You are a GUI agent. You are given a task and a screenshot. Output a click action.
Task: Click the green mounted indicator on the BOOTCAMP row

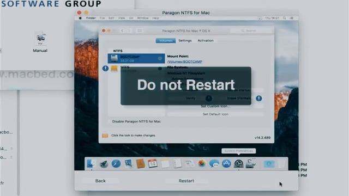160,58
